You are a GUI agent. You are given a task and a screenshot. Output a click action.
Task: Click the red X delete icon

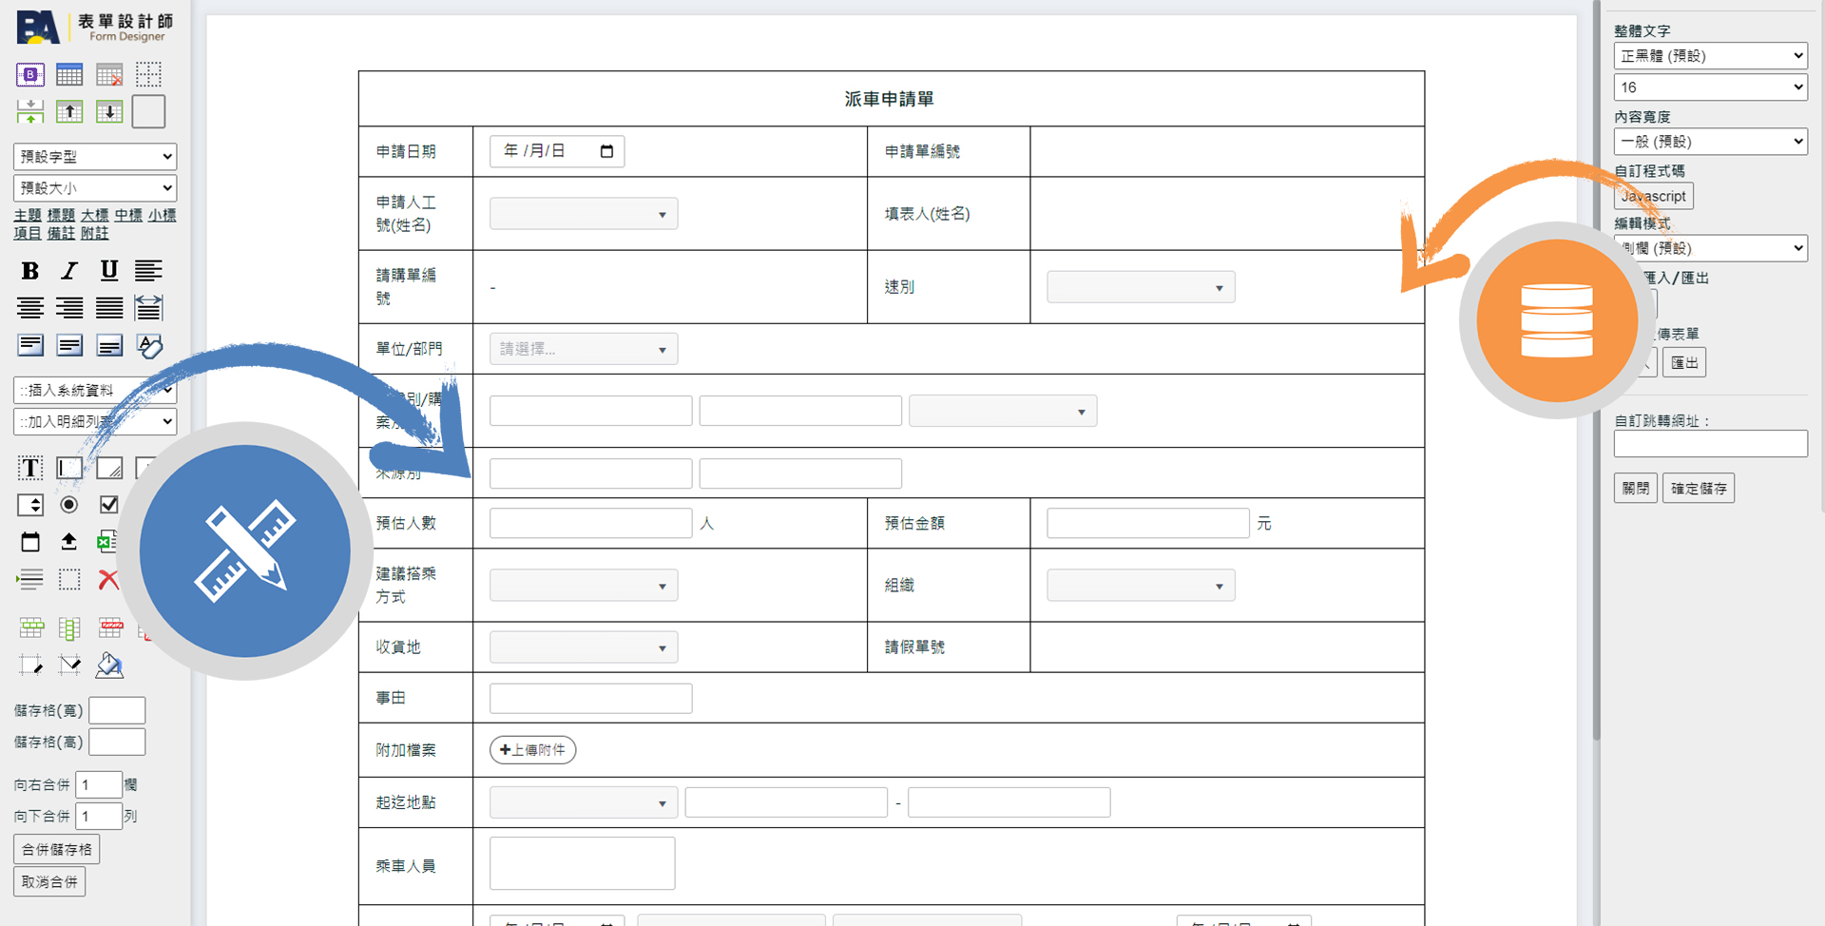(108, 580)
